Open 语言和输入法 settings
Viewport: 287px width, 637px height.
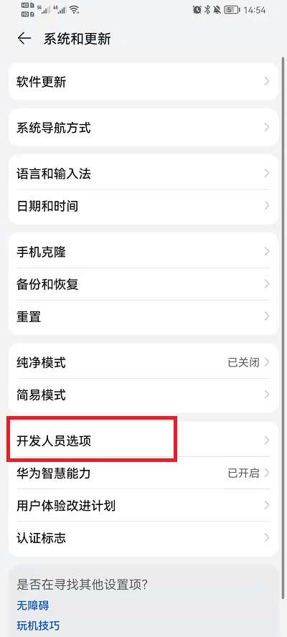[143, 174]
